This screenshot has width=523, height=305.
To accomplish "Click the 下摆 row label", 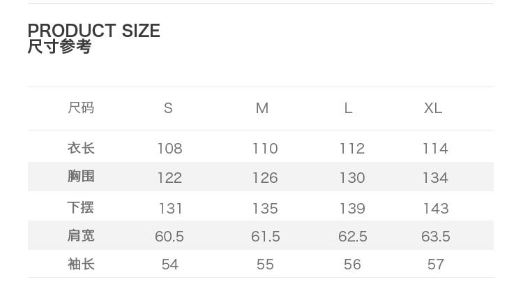I will 81,208.
